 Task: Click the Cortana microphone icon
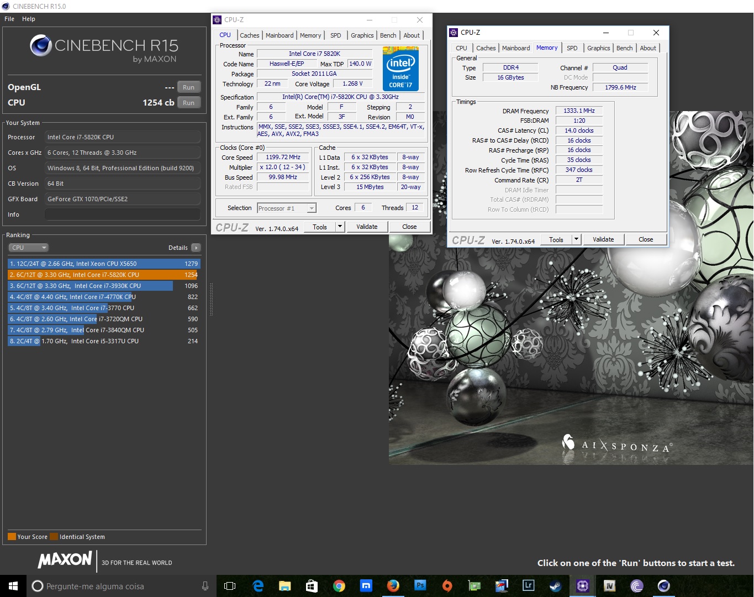tap(205, 586)
